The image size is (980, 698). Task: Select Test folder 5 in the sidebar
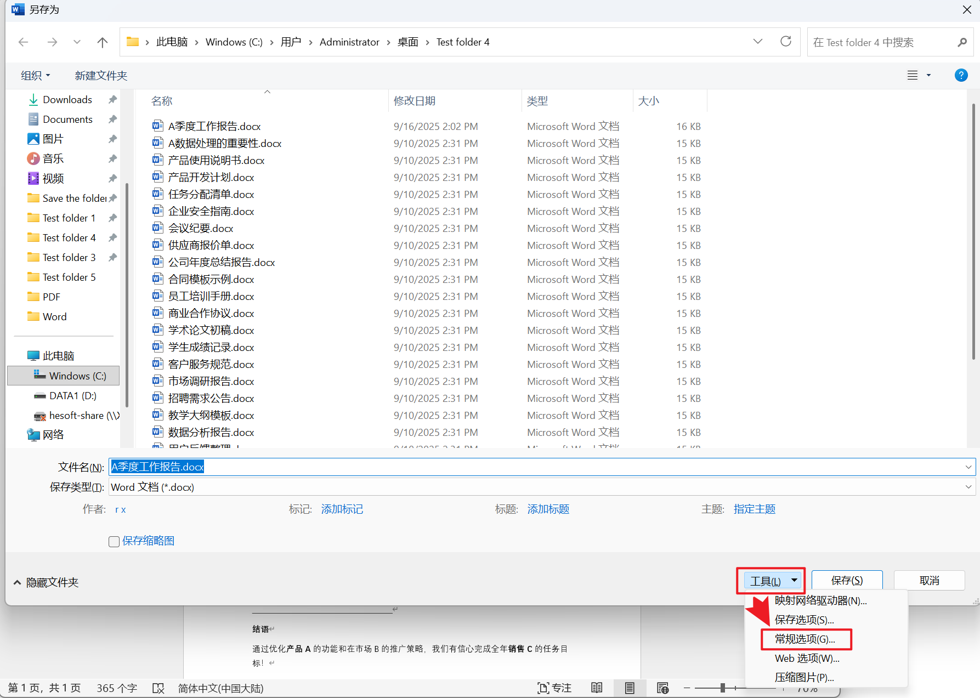[69, 276]
